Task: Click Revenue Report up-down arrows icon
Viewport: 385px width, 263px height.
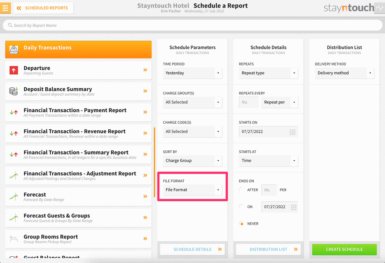Action: point(14,134)
